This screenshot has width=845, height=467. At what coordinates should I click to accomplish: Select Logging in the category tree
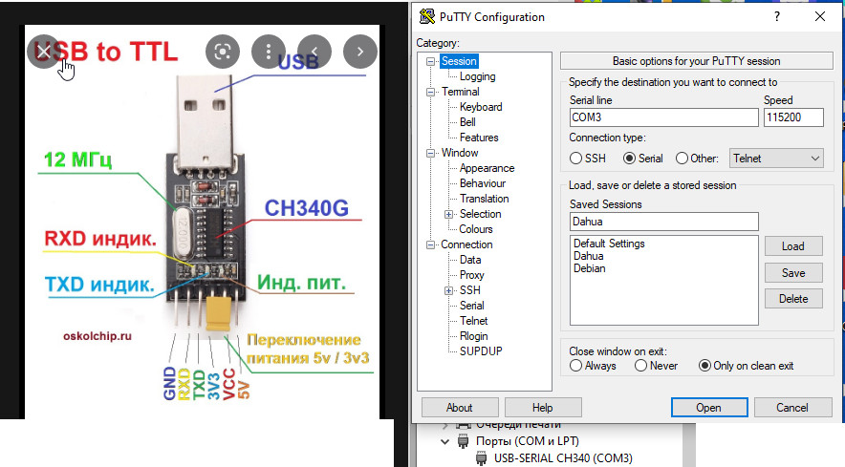(477, 76)
